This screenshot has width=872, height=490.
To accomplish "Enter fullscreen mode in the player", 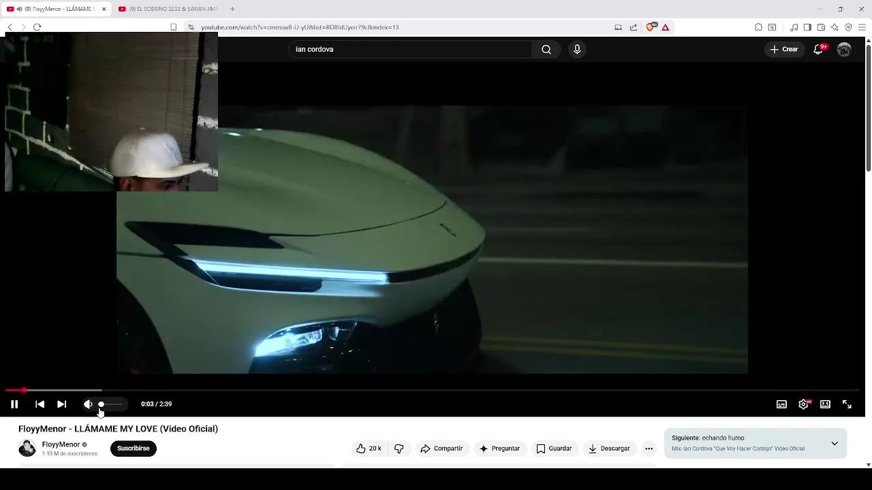I will coord(847,404).
